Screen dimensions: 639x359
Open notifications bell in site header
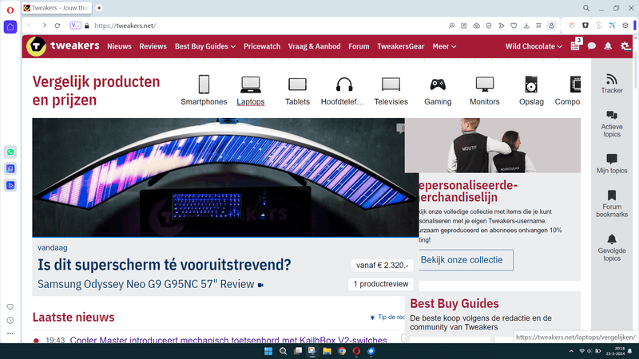click(608, 46)
